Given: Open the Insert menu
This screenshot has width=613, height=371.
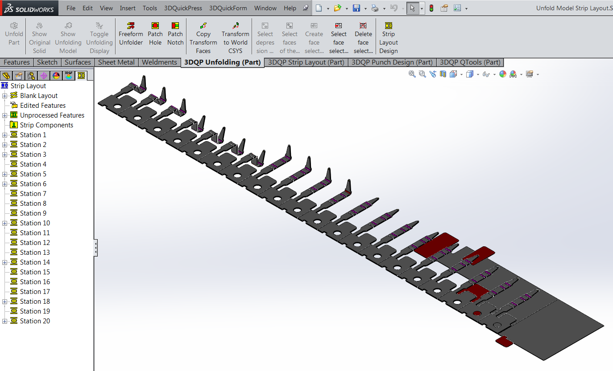Looking at the screenshot, I should click(128, 8).
